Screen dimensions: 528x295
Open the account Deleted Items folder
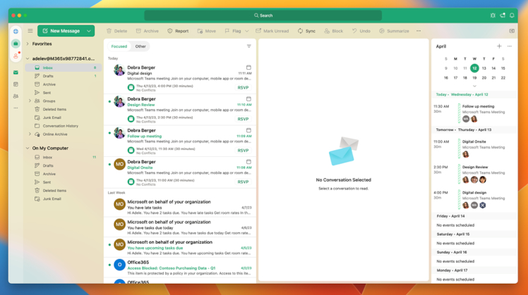(63, 109)
